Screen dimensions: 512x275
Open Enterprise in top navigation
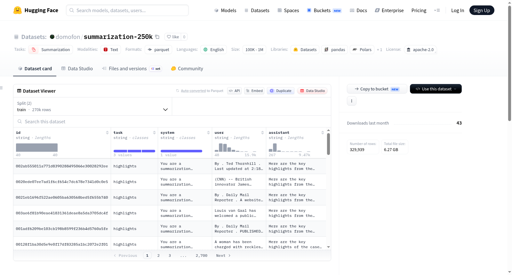tap(389, 10)
